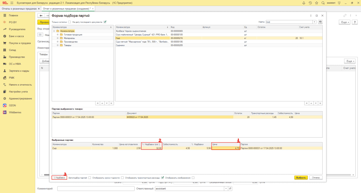Switch to Отчеты о розничных продажах tab
Screen dimensions: 361x193
pos(19,9)
